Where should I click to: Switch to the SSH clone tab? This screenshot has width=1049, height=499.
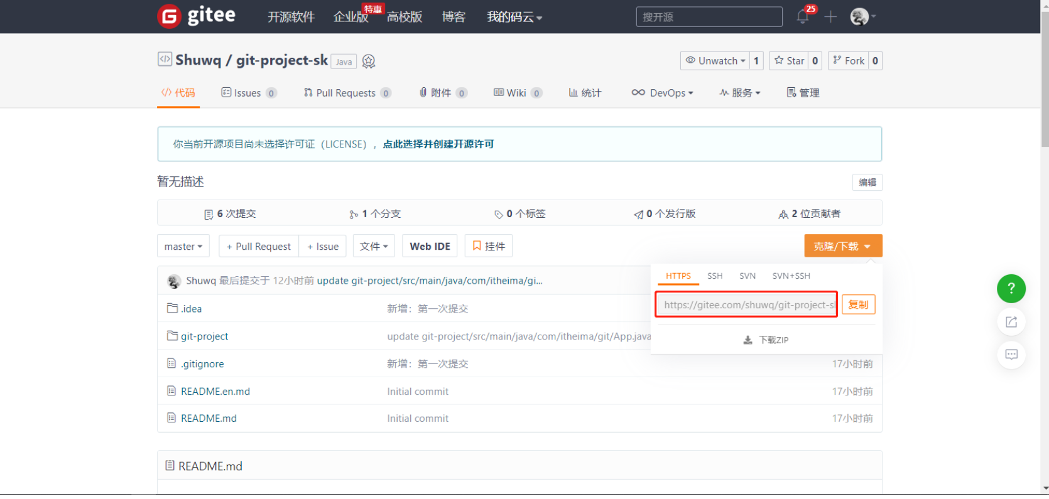click(714, 276)
